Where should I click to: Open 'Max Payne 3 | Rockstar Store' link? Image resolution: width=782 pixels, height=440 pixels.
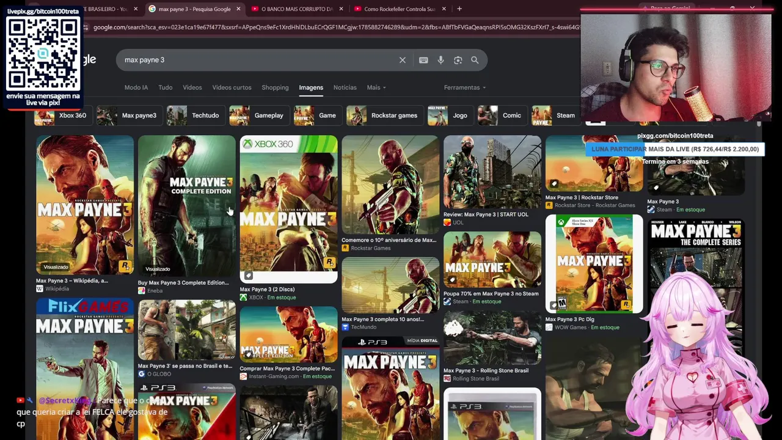pos(582,197)
